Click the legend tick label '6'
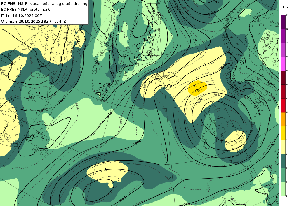Viewport: 292px width, 206px height. pos(286,140)
